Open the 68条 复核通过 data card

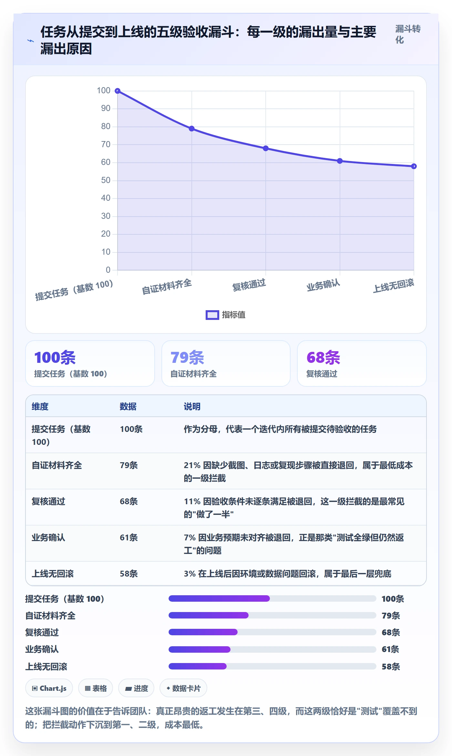[362, 363]
